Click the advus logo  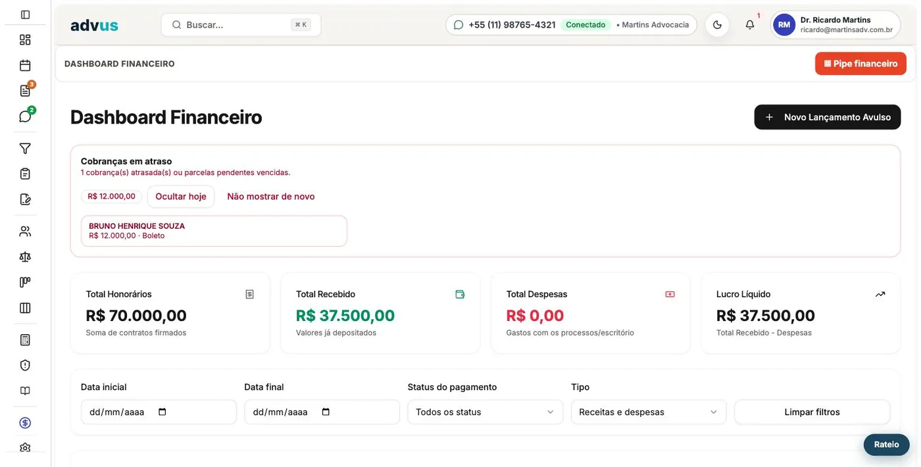pos(94,25)
